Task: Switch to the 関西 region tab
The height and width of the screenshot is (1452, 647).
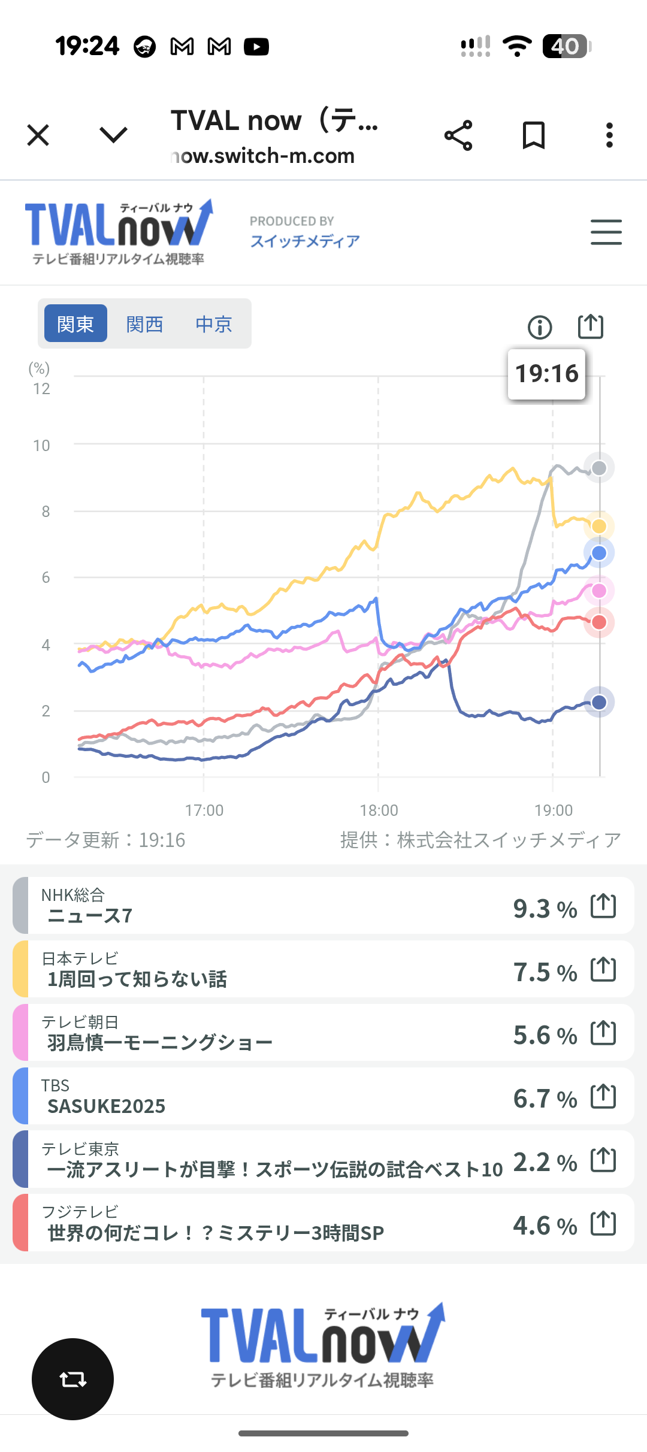Action: (144, 323)
